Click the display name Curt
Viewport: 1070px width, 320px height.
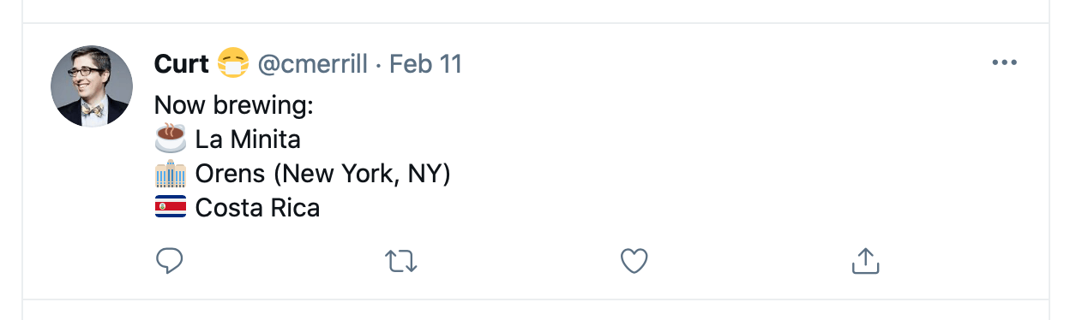(x=182, y=63)
